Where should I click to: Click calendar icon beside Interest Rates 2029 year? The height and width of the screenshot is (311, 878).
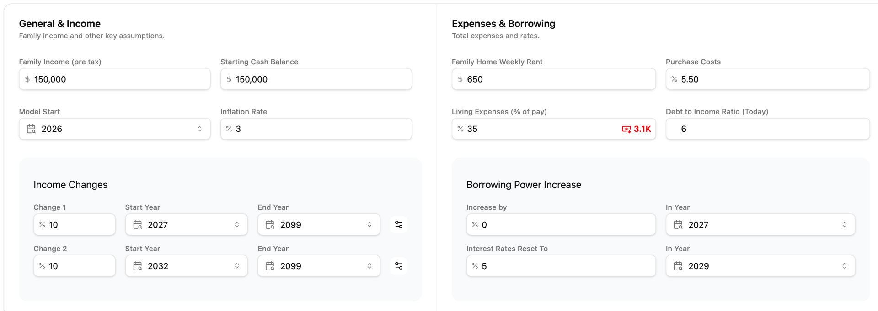678,266
